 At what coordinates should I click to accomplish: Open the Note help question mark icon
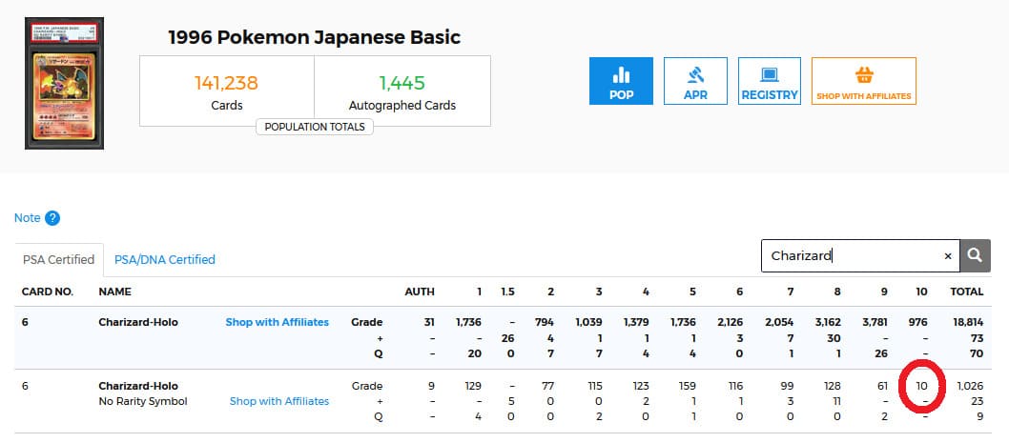pos(52,218)
